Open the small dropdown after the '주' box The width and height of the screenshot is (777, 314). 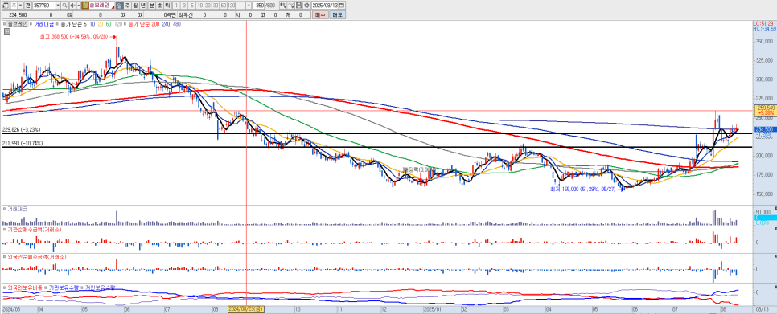pos(20,5)
